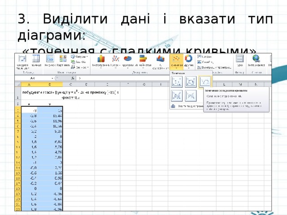
Task: Open the Другие (Other charts) menu
Action: 189,62
